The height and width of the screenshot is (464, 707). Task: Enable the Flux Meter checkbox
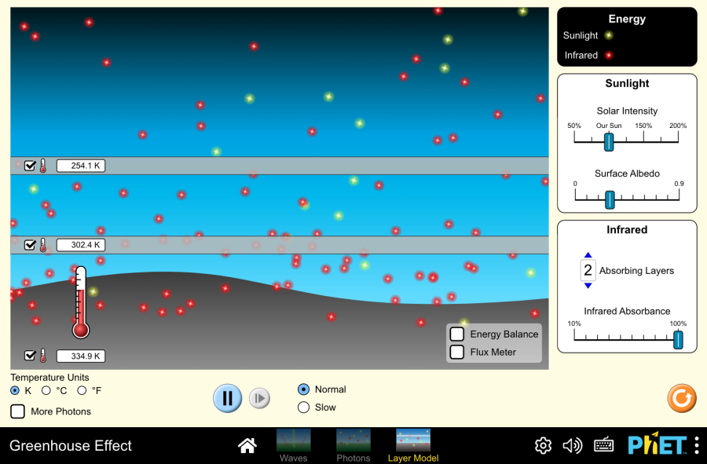[x=457, y=352]
